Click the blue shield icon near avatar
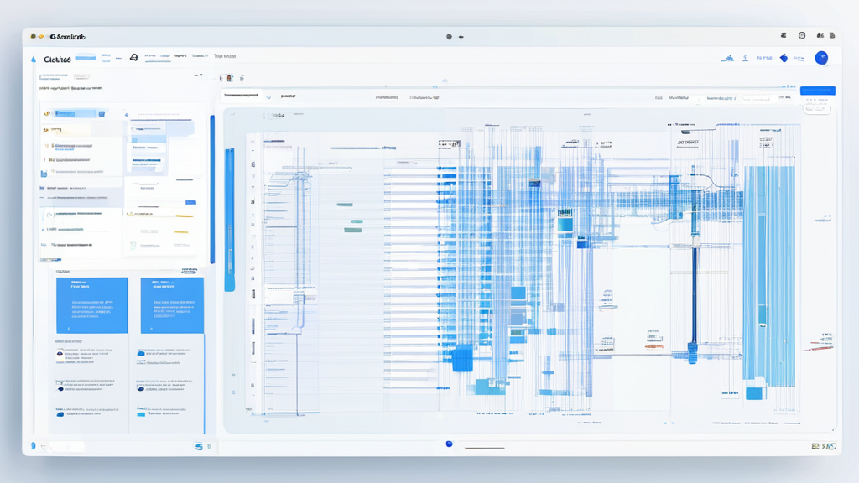The height and width of the screenshot is (483, 859). pyautogui.click(x=784, y=58)
